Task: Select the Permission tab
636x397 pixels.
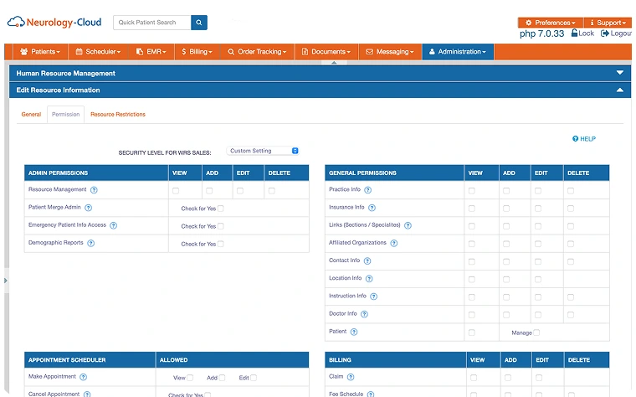Action: click(66, 115)
